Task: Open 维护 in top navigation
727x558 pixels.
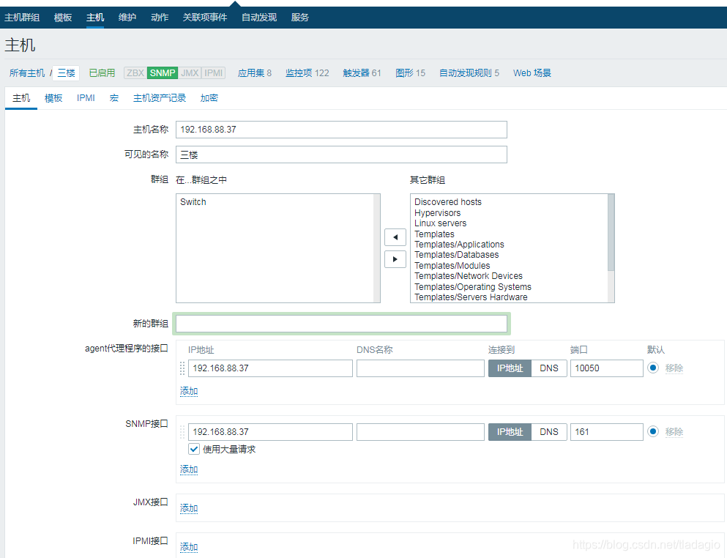Action: coord(127,18)
